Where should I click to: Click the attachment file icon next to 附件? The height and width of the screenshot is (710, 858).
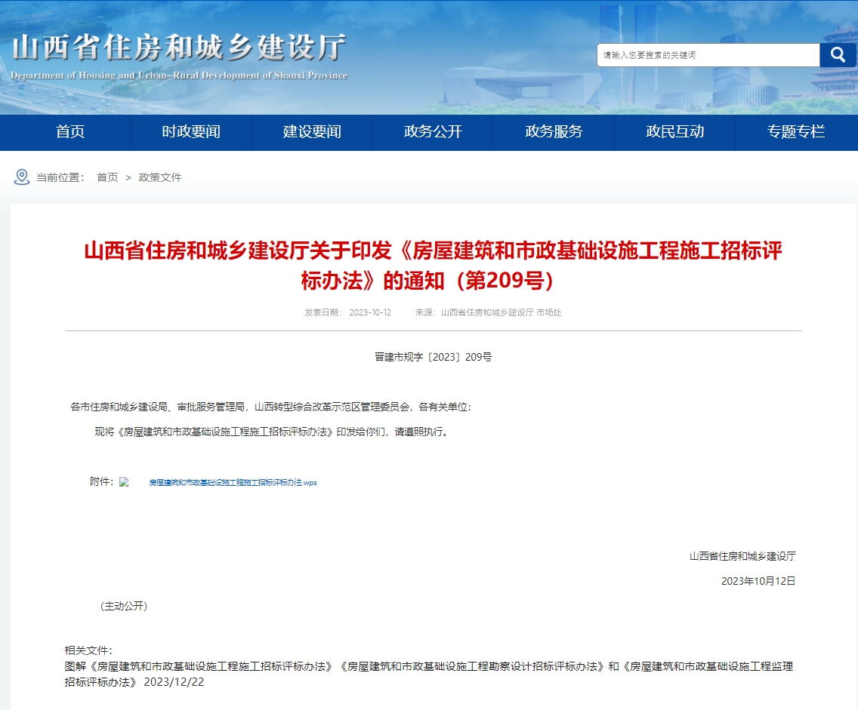[x=125, y=482]
